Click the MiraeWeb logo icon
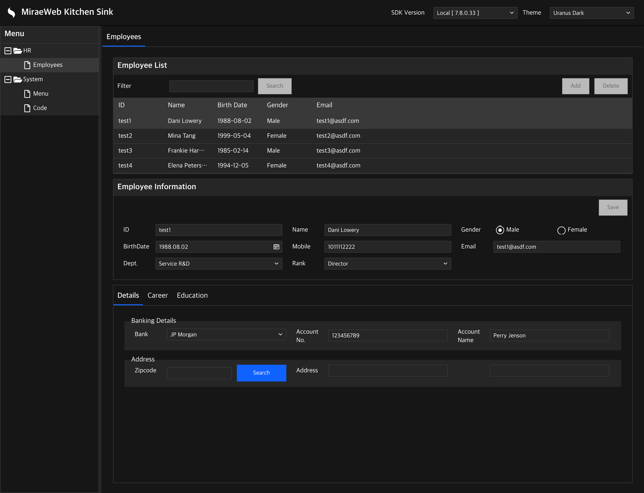 (x=12, y=12)
